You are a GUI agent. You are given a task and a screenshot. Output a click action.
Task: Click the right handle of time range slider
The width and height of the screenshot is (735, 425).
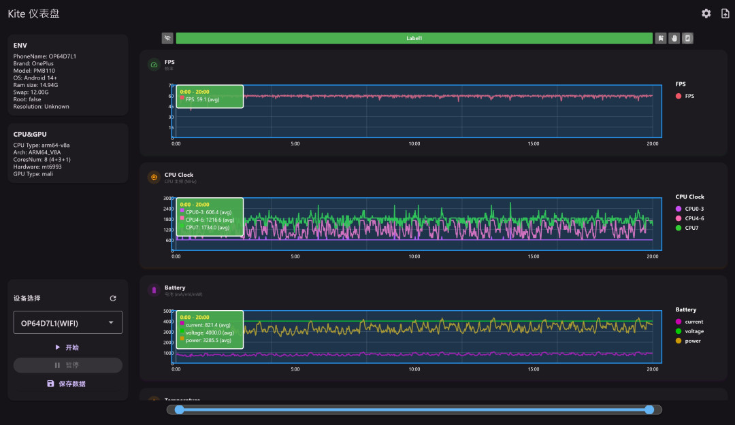649,410
